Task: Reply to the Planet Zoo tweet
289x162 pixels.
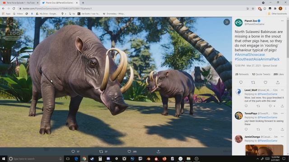Action: (241, 82)
